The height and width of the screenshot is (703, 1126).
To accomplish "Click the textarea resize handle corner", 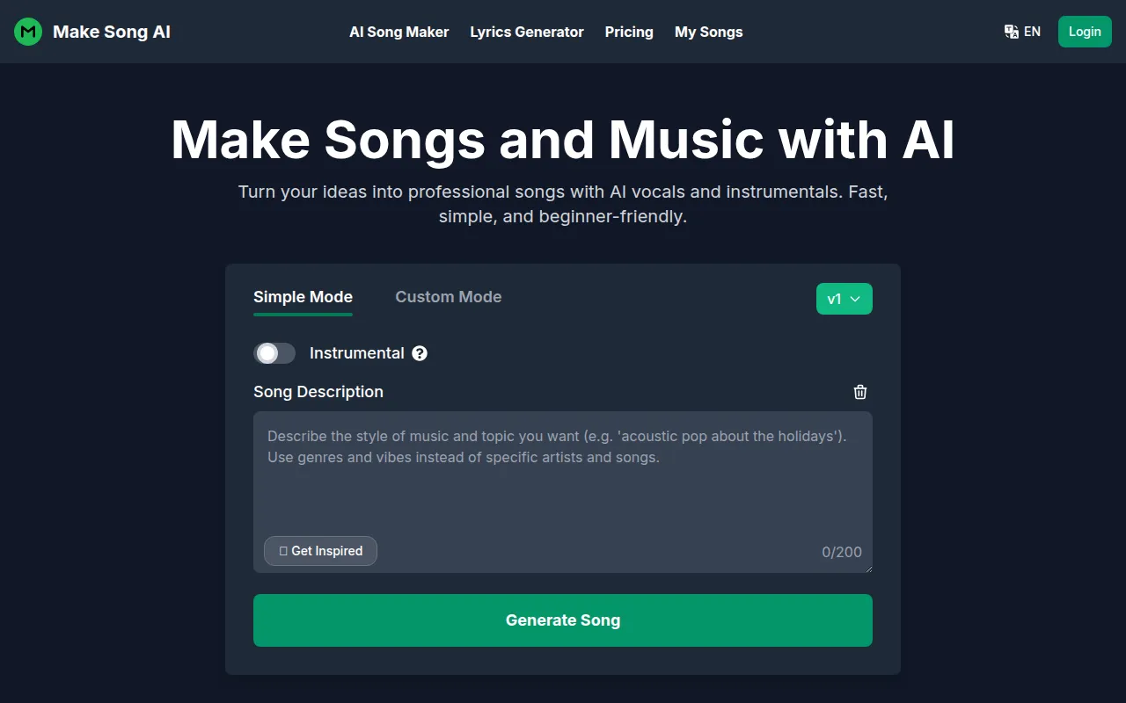I will 868,569.
